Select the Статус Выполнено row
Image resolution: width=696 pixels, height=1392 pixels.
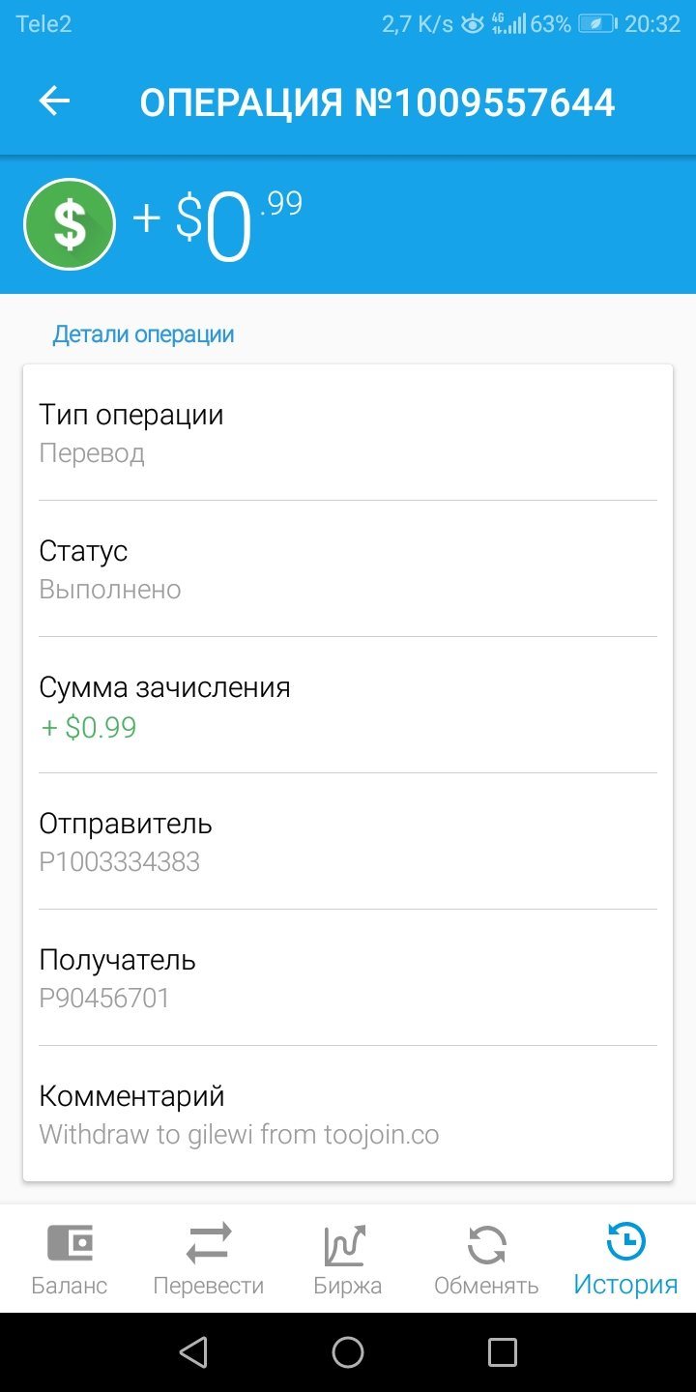click(348, 569)
